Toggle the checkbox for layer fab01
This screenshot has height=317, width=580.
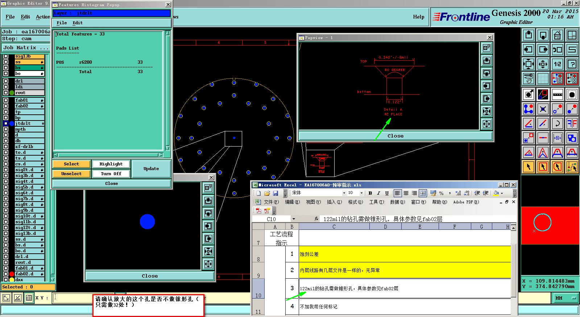pos(6,100)
